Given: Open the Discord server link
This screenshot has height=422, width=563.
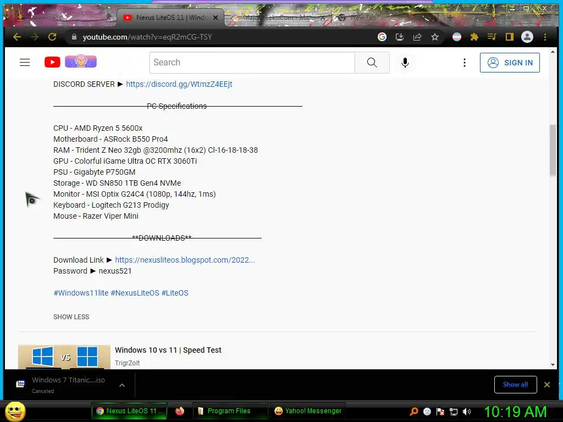Looking at the screenshot, I should [179, 84].
